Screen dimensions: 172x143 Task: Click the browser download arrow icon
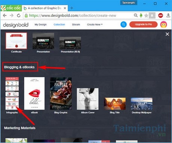(x=168, y=15)
